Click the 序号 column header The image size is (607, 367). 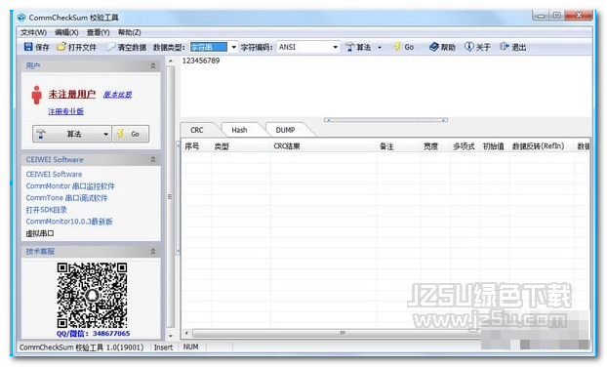pos(197,146)
